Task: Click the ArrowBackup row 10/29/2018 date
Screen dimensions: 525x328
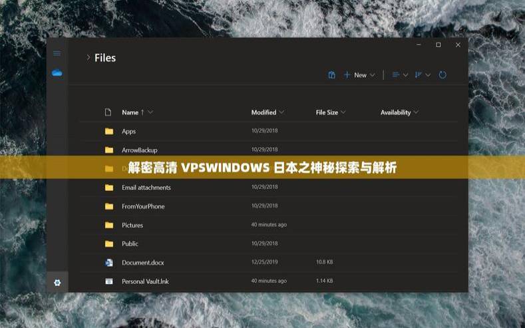Action: 265,149
